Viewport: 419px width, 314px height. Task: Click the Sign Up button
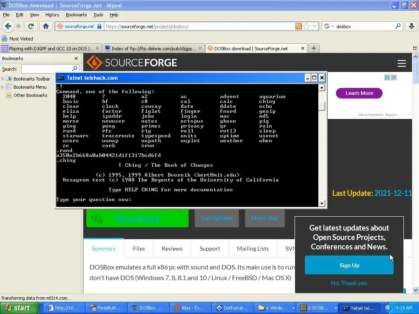tap(349, 265)
